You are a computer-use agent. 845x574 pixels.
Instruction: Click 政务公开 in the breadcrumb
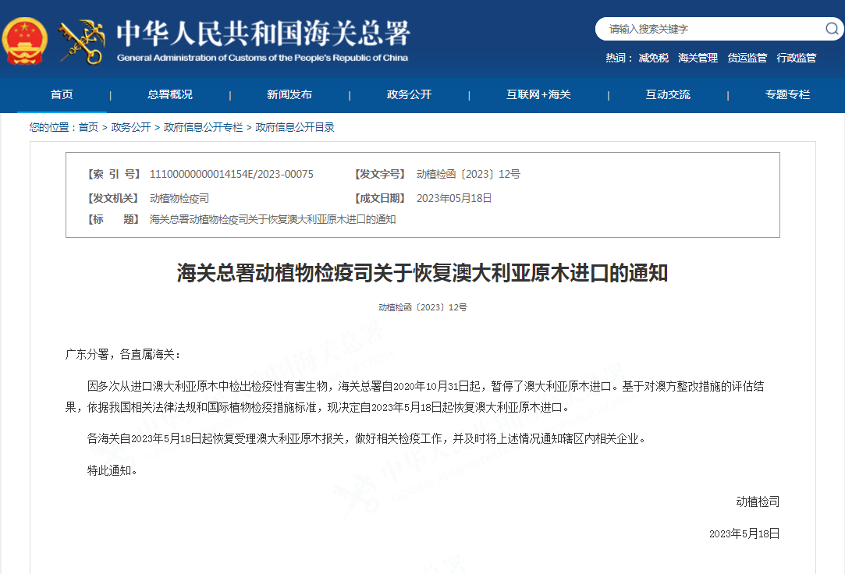pyautogui.click(x=131, y=127)
